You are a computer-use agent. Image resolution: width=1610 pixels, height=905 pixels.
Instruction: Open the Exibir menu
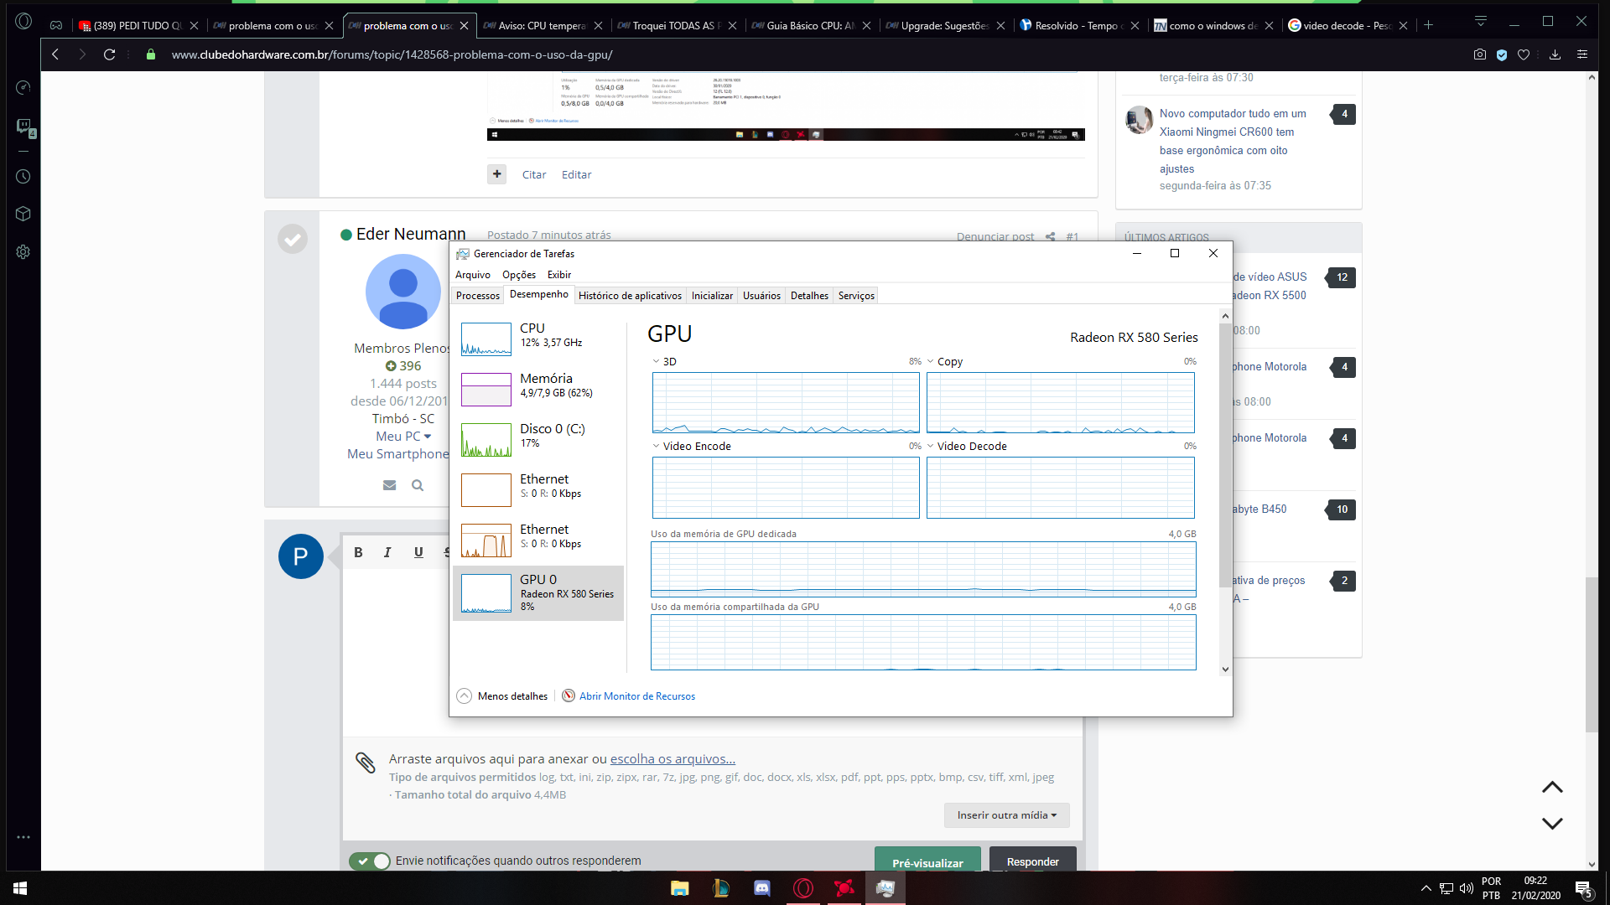pyautogui.click(x=559, y=275)
